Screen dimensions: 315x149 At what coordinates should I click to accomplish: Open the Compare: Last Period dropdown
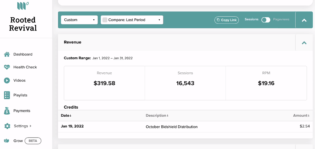tap(132, 20)
